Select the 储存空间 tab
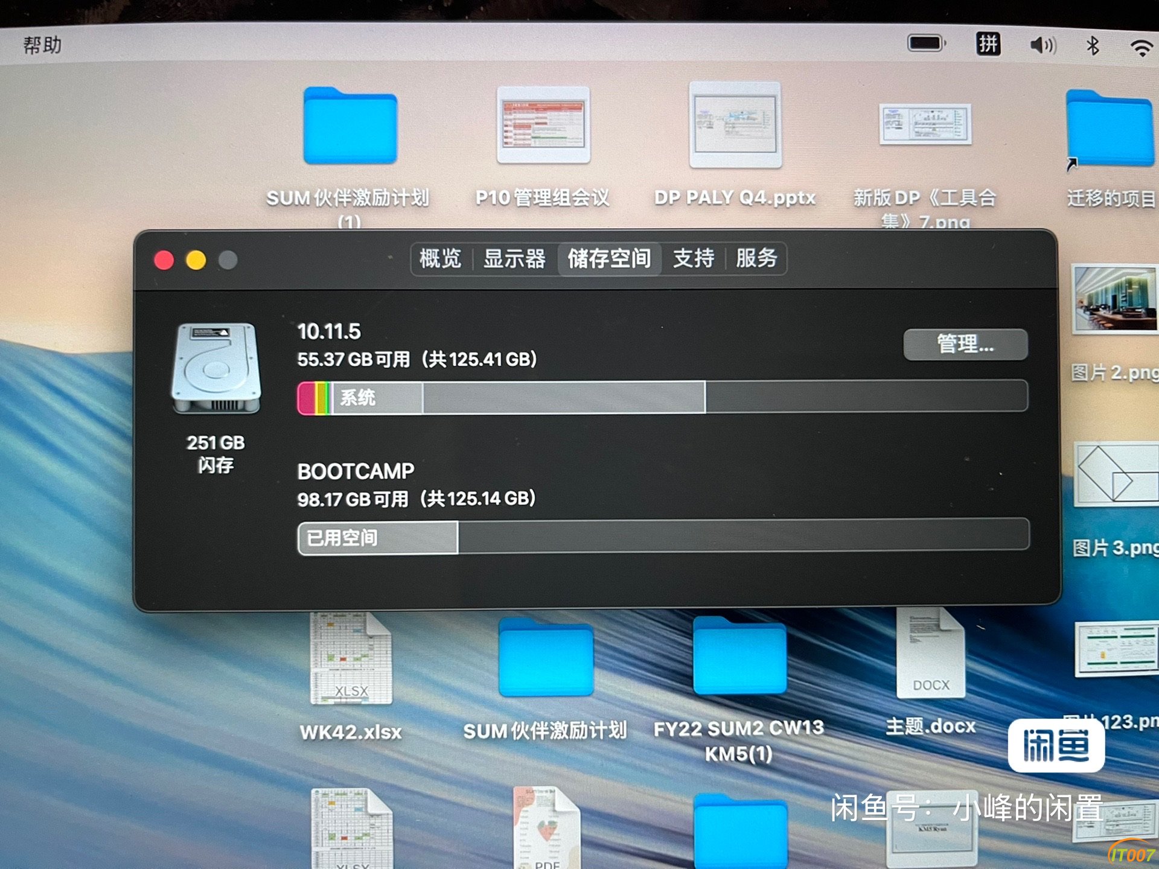 click(609, 259)
